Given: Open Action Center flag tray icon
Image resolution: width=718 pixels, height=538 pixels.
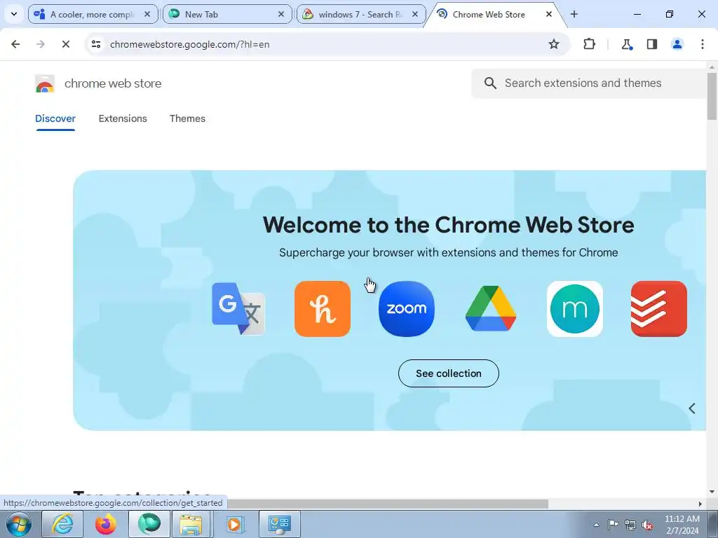Looking at the screenshot, I should (613, 525).
